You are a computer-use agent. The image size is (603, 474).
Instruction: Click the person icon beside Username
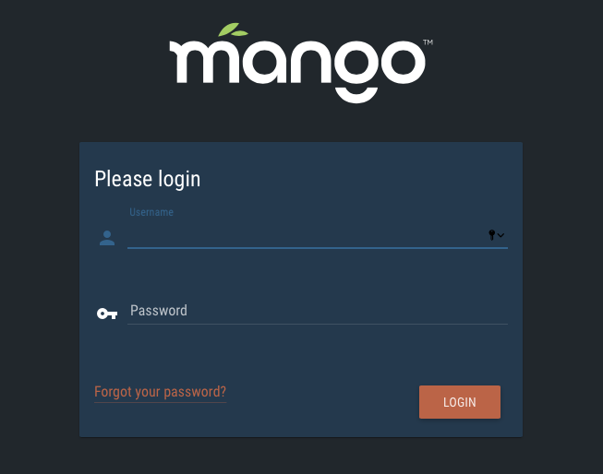tap(107, 238)
